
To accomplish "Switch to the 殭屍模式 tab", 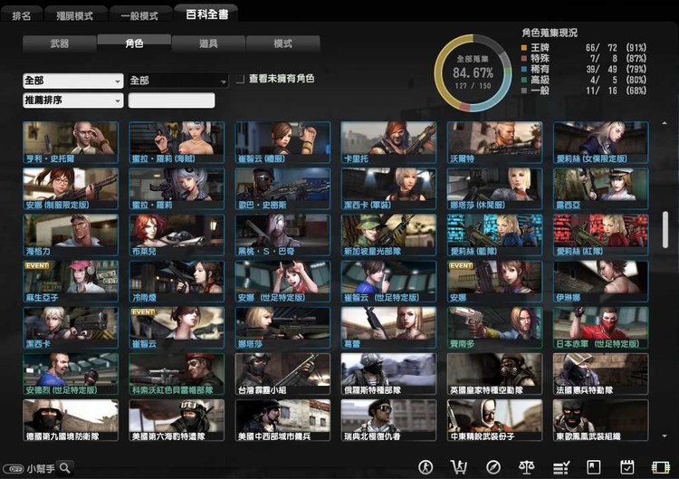I will (75, 15).
